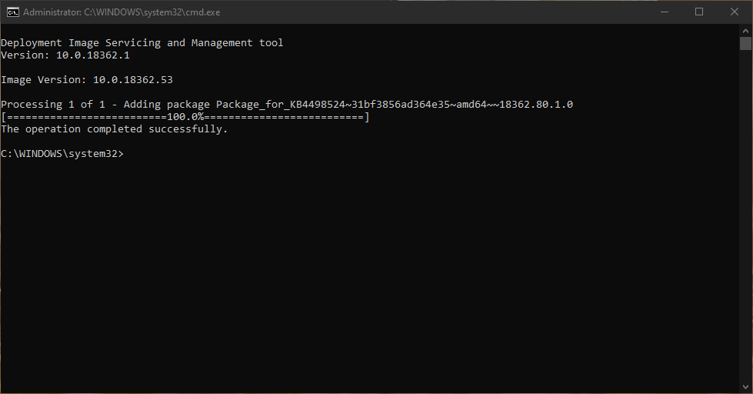The image size is (753, 394).
Task: Open the cmd system menu icon
Action: 12,12
